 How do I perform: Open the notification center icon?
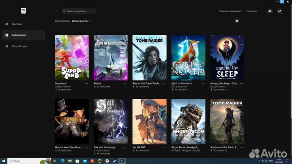(x=287, y=161)
